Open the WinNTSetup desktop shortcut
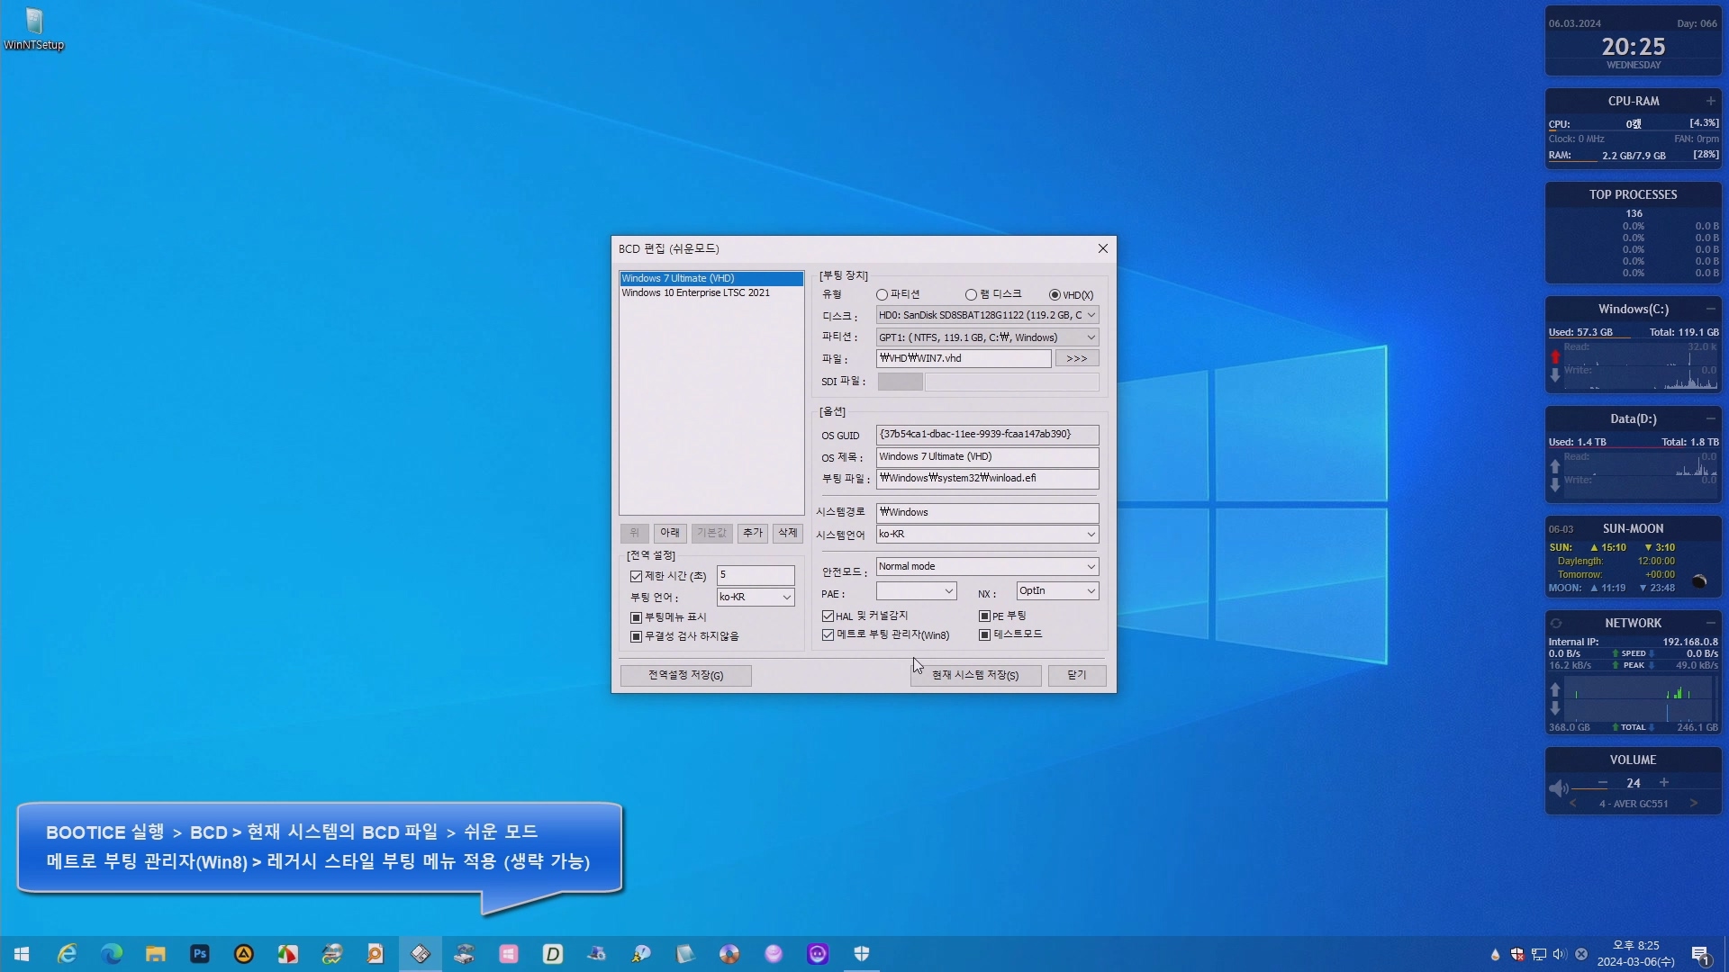Viewport: 1729px width, 972px height. [34, 29]
